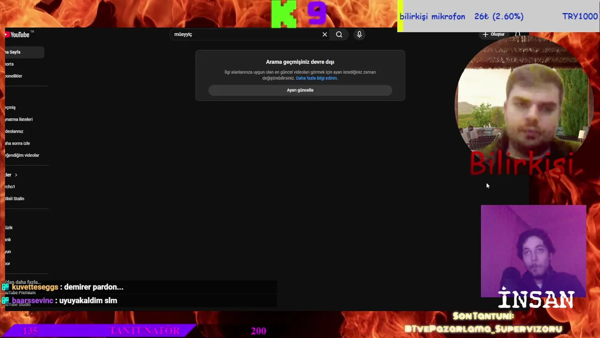Click the bilirkişi mikrofon goal text

pyautogui.click(x=432, y=16)
